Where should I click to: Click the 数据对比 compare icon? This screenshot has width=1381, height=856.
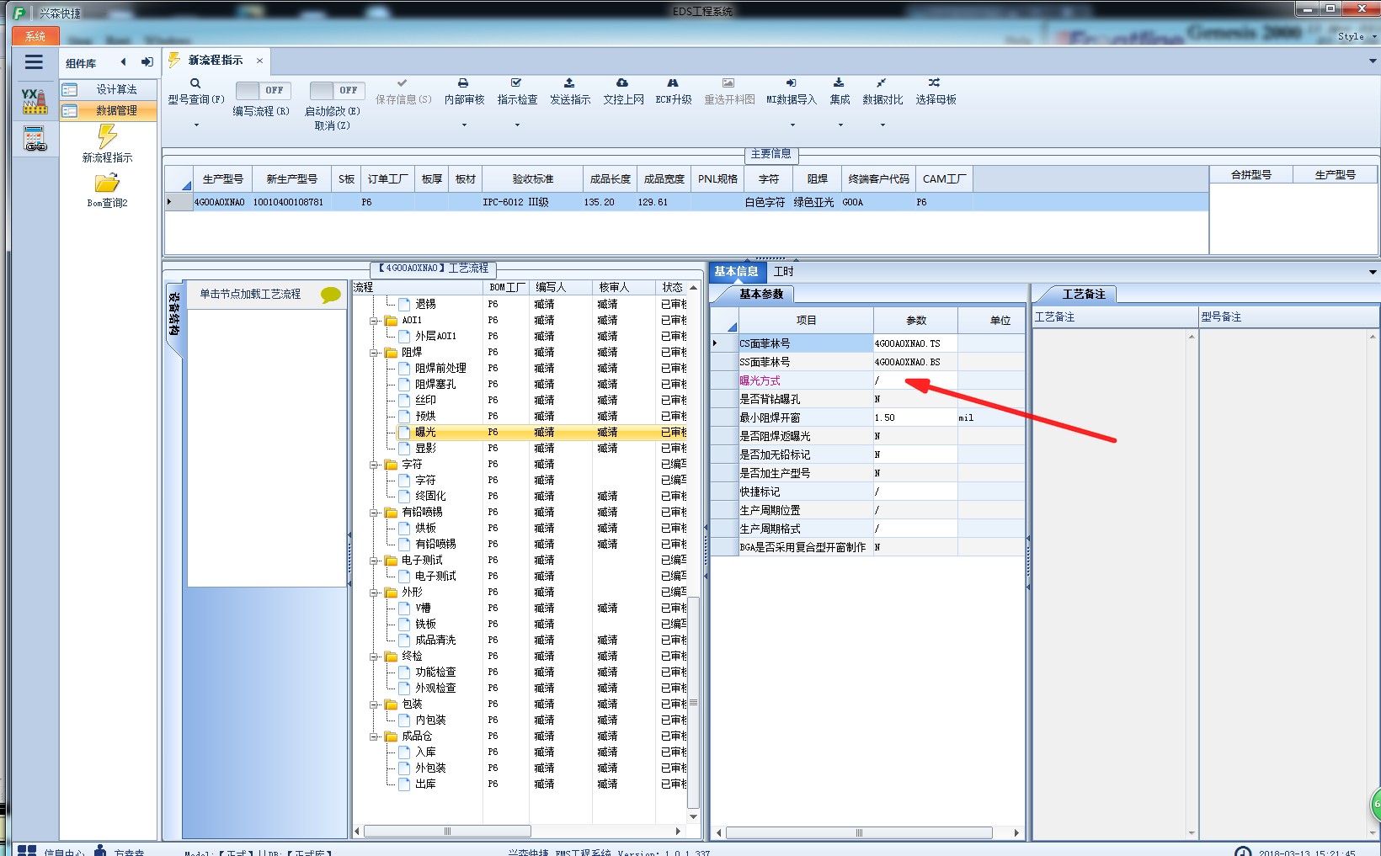point(882,83)
